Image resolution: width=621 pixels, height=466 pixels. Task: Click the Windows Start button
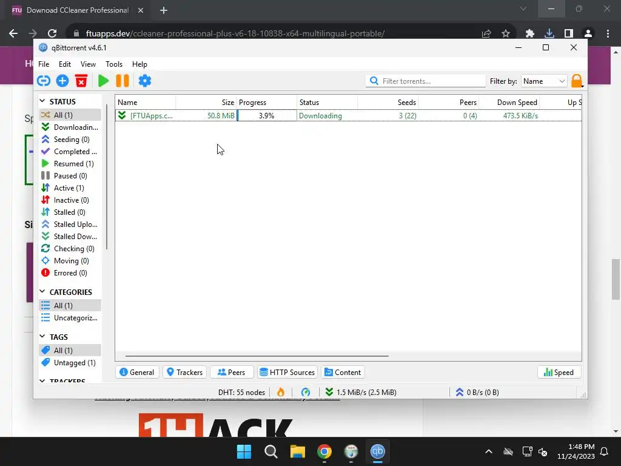[x=244, y=451]
